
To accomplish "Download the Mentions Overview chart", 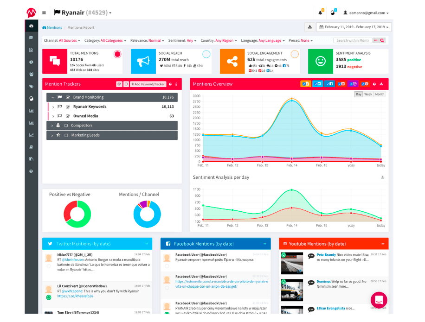I will pos(381,84).
